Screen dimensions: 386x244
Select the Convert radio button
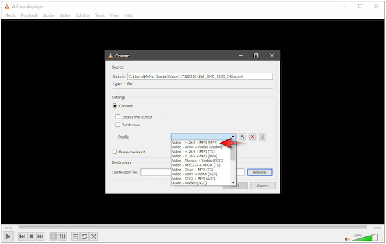(x=115, y=106)
